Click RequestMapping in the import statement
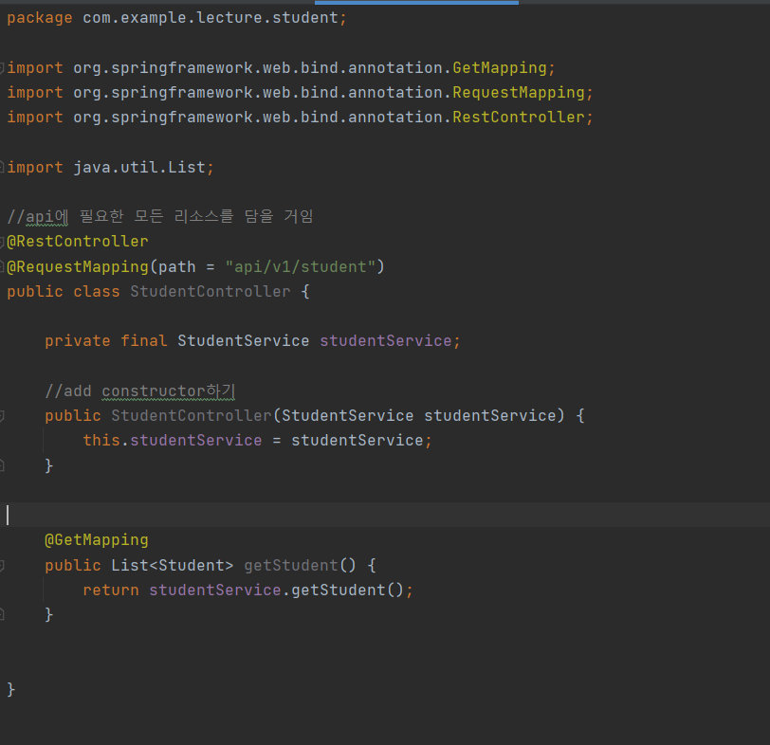The image size is (770, 745). [x=519, y=92]
